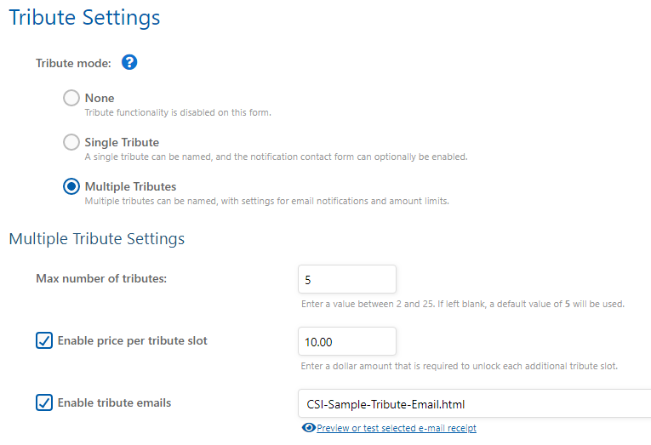
Task: Open the Preview or test selected e-mail receipt link
Action: pos(396,428)
